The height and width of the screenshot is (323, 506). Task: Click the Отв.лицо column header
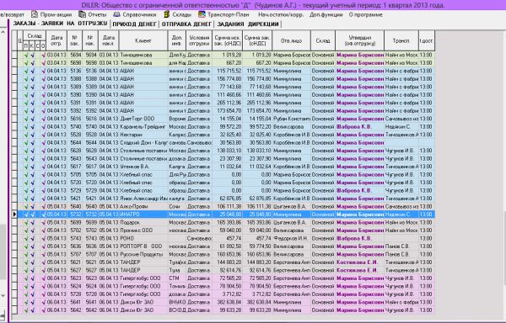coord(292,40)
